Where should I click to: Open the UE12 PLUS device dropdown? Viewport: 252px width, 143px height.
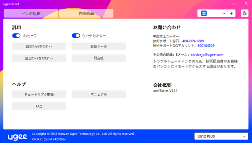click(221, 136)
